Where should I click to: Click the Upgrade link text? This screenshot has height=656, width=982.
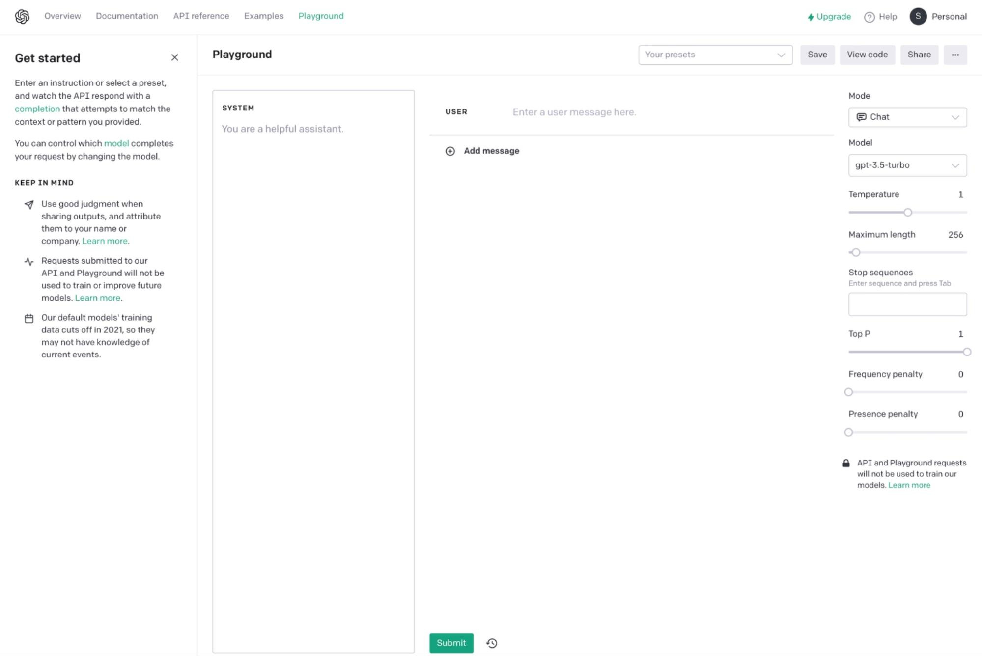coord(833,17)
